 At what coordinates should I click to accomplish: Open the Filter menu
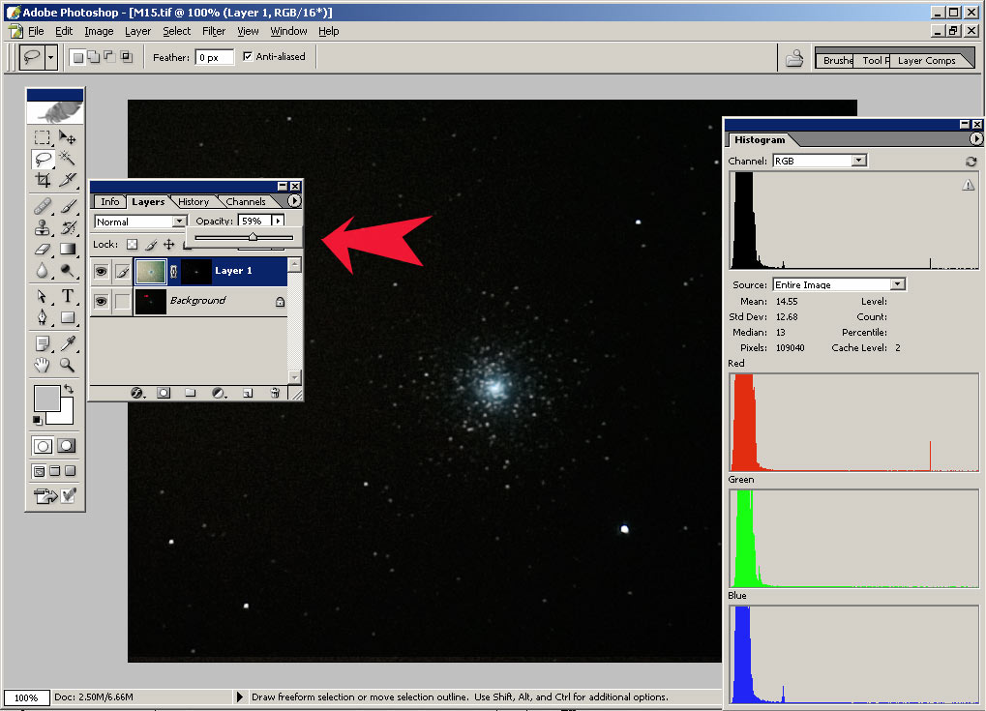pos(214,31)
